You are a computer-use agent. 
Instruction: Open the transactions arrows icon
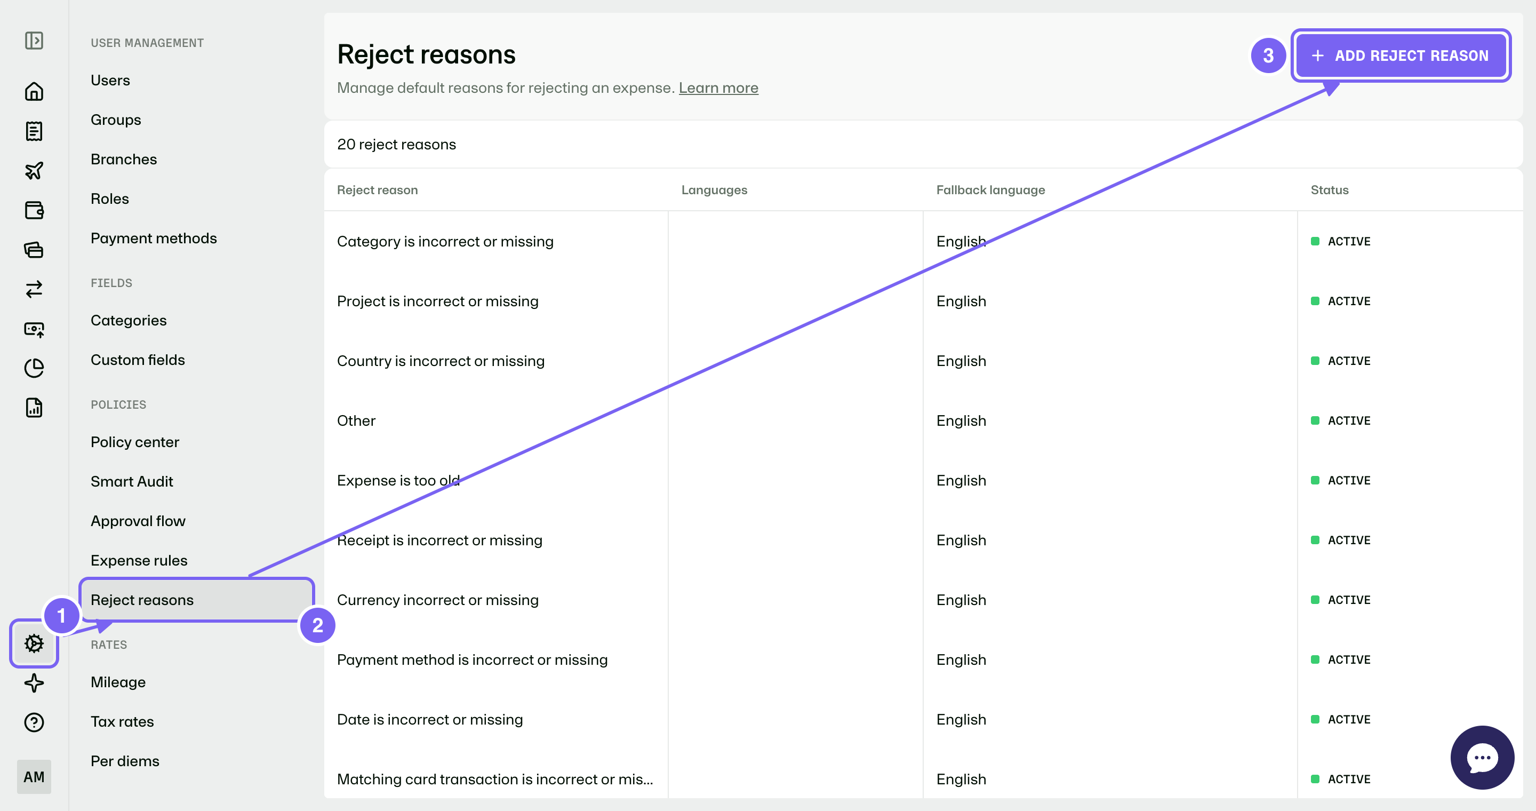pyautogui.click(x=34, y=289)
